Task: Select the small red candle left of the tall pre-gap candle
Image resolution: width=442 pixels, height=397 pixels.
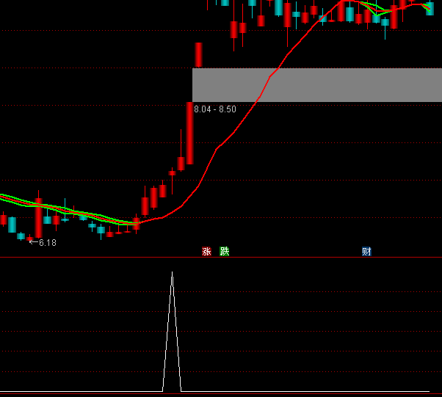Action: coord(181,164)
